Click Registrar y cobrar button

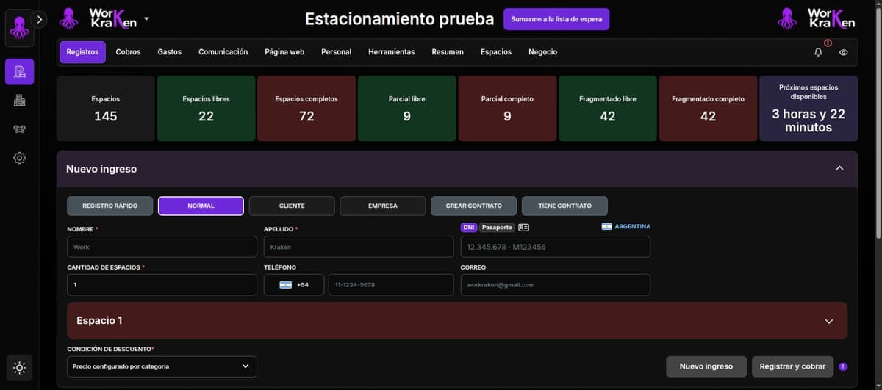(x=792, y=366)
